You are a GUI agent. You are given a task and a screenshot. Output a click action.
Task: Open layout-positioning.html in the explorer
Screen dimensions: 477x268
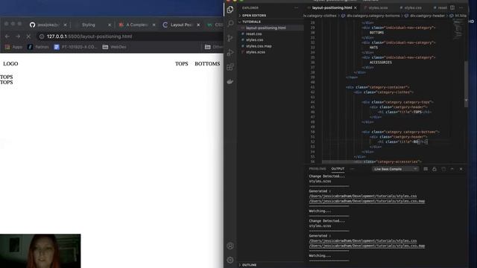pyautogui.click(x=265, y=28)
